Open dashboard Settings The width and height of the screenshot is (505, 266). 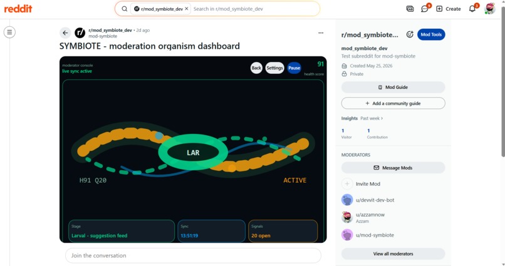point(274,68)
